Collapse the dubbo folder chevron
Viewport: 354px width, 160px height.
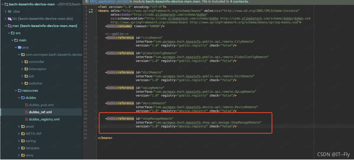point(19,98)
